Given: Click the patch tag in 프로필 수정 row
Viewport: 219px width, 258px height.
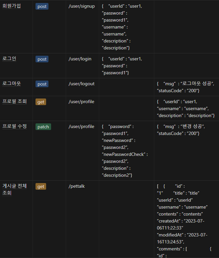Looking at the screenshot, I should (43, 127).
